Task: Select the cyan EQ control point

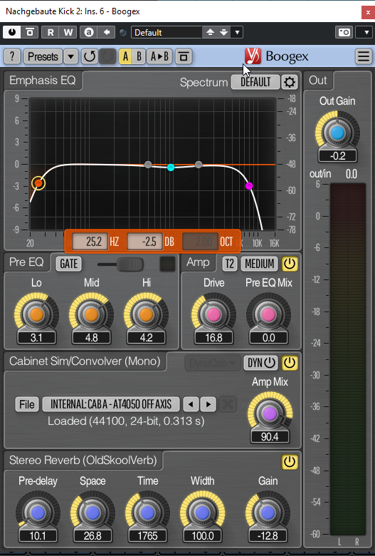Action: click(x=171, y=168)
